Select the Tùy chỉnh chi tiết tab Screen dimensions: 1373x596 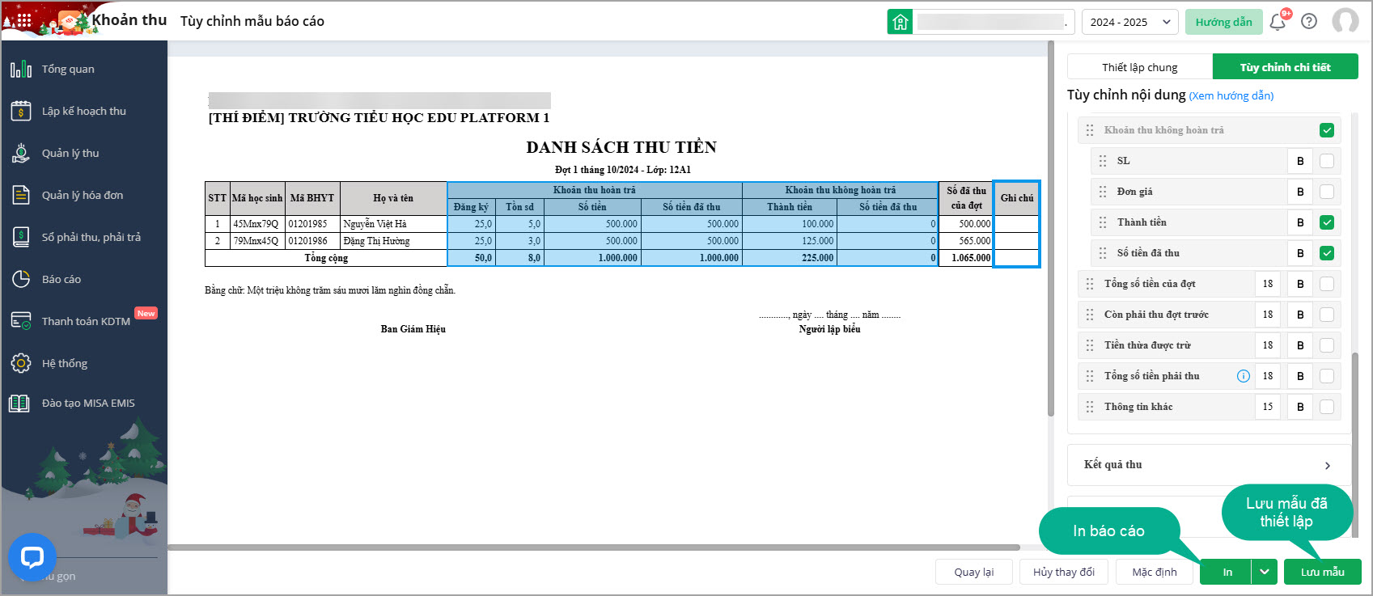[x=1285, y=67]
